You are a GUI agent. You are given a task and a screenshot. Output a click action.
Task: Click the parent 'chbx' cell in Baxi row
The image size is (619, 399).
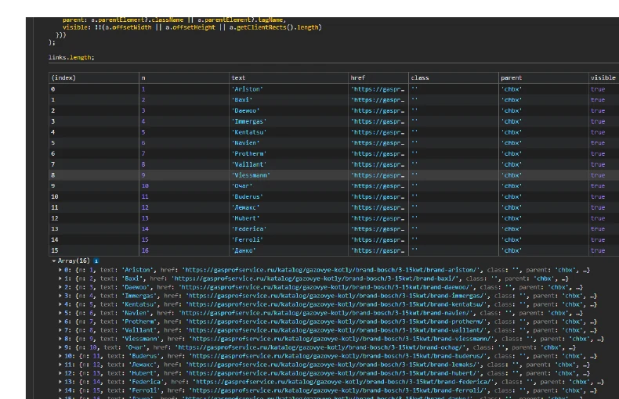point(543,100)
